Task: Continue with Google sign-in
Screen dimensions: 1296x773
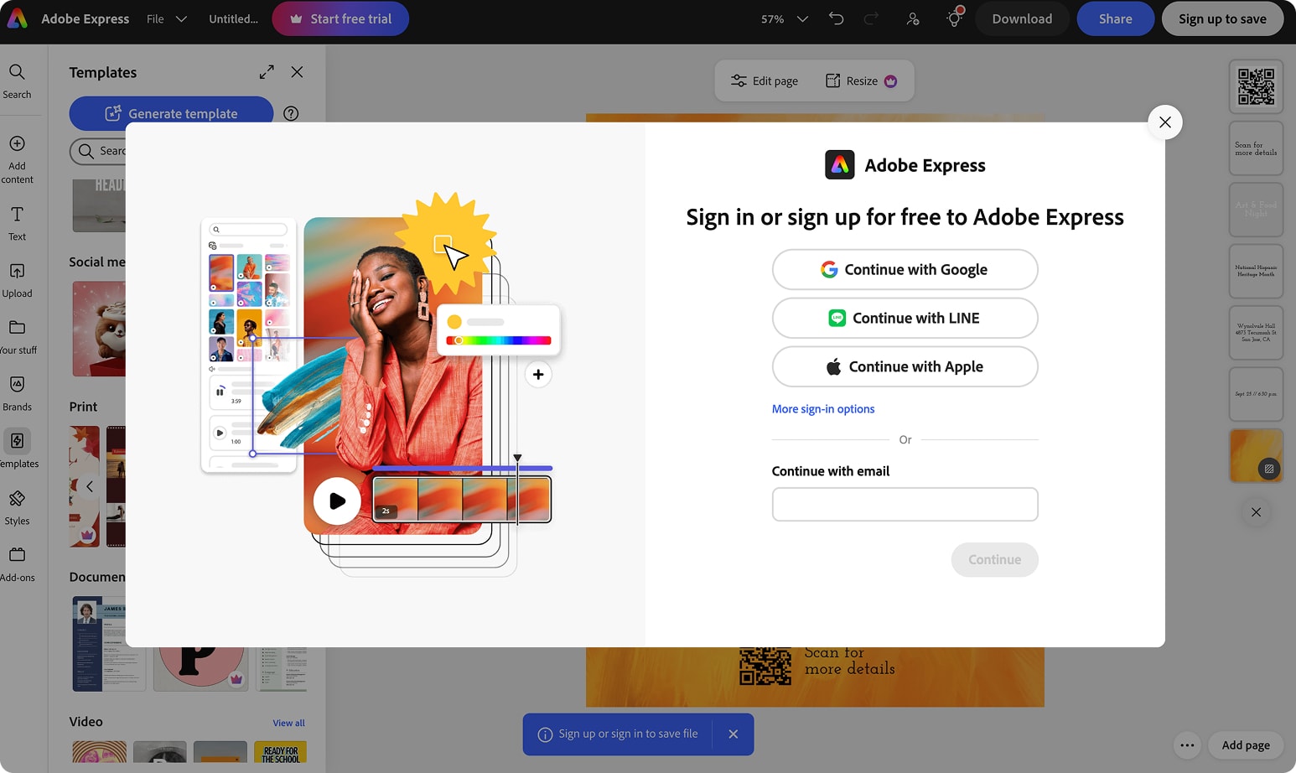Action: point(905,269)
